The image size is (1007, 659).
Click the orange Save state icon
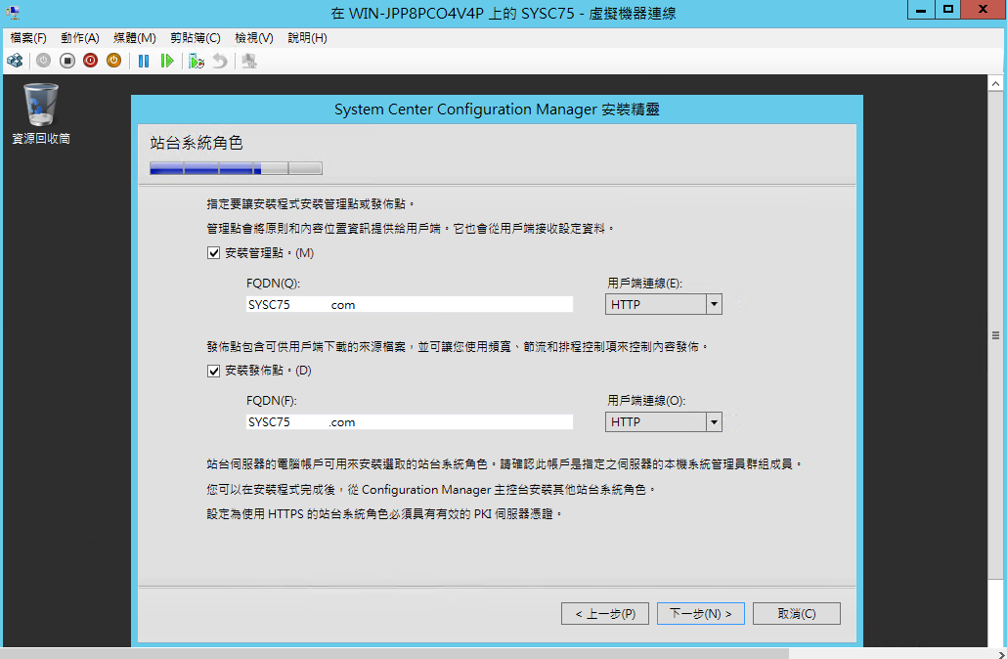point(113,61)
